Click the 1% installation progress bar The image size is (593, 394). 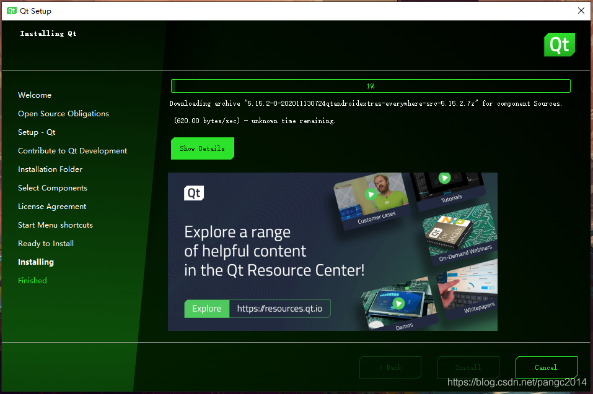(x=371, y=86)
